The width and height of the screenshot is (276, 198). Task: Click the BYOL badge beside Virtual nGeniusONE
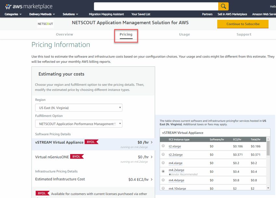pos(77,157)
